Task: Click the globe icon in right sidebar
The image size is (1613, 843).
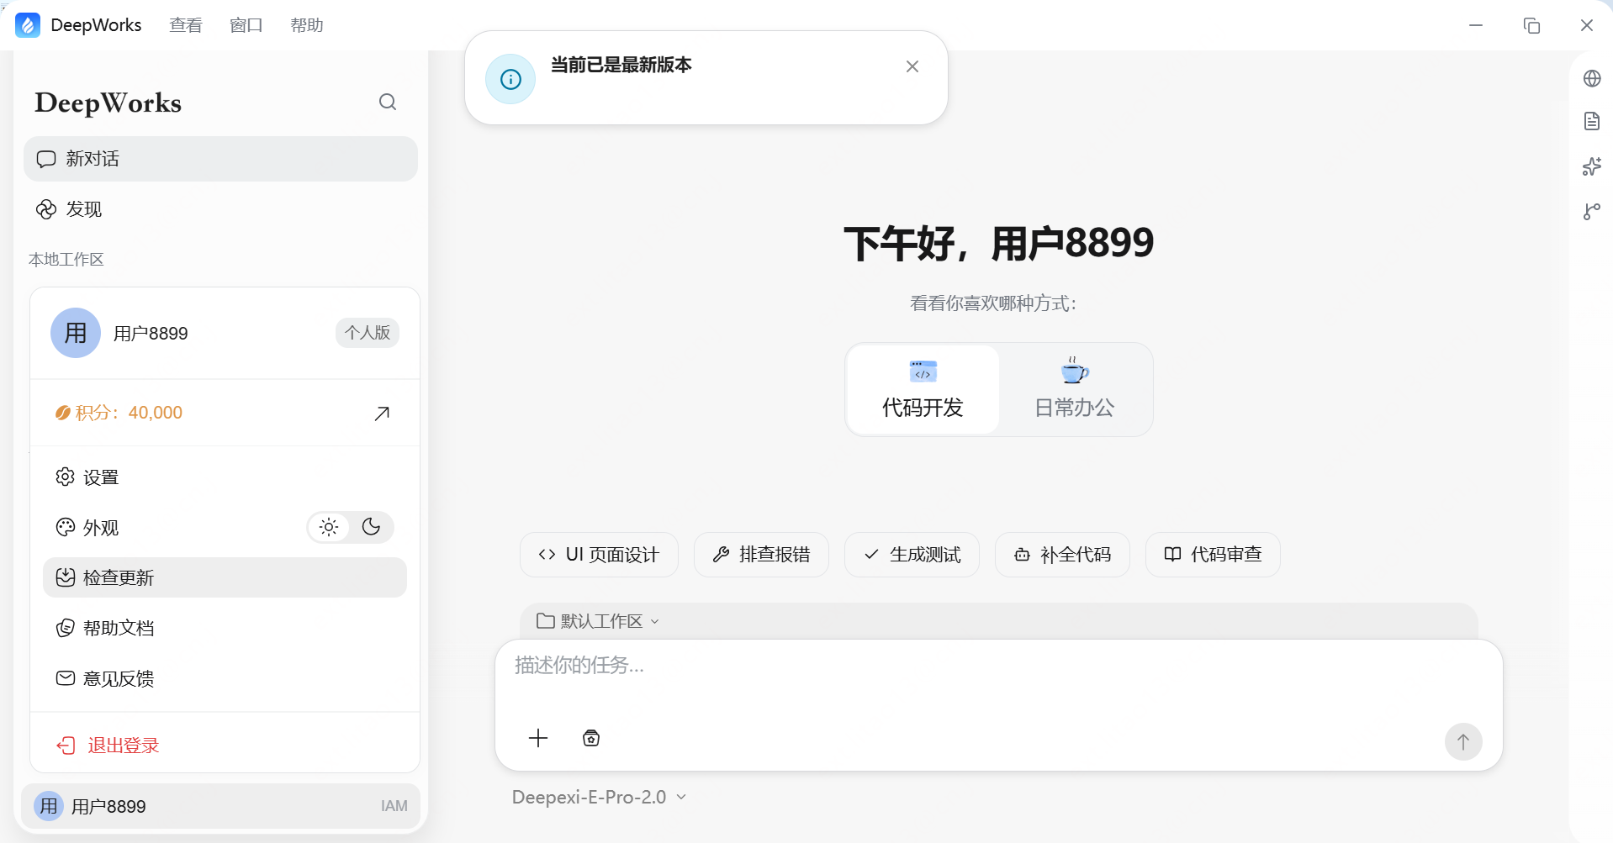Action: coord(1592,79)
